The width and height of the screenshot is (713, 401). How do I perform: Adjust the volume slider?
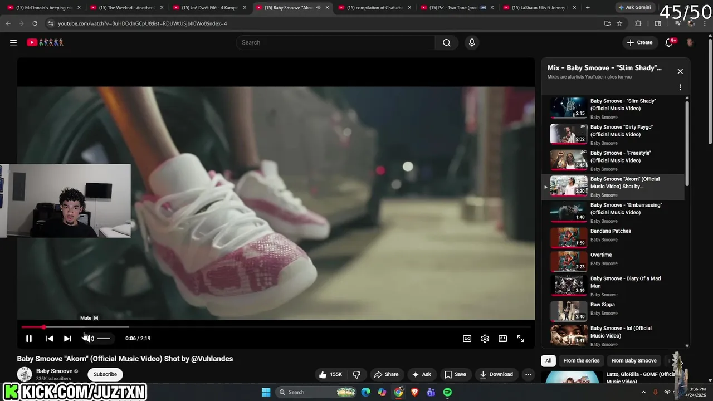[104, 338]
